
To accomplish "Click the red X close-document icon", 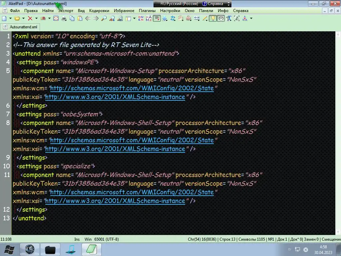I will pyautogui.click(x=30, y=19).
